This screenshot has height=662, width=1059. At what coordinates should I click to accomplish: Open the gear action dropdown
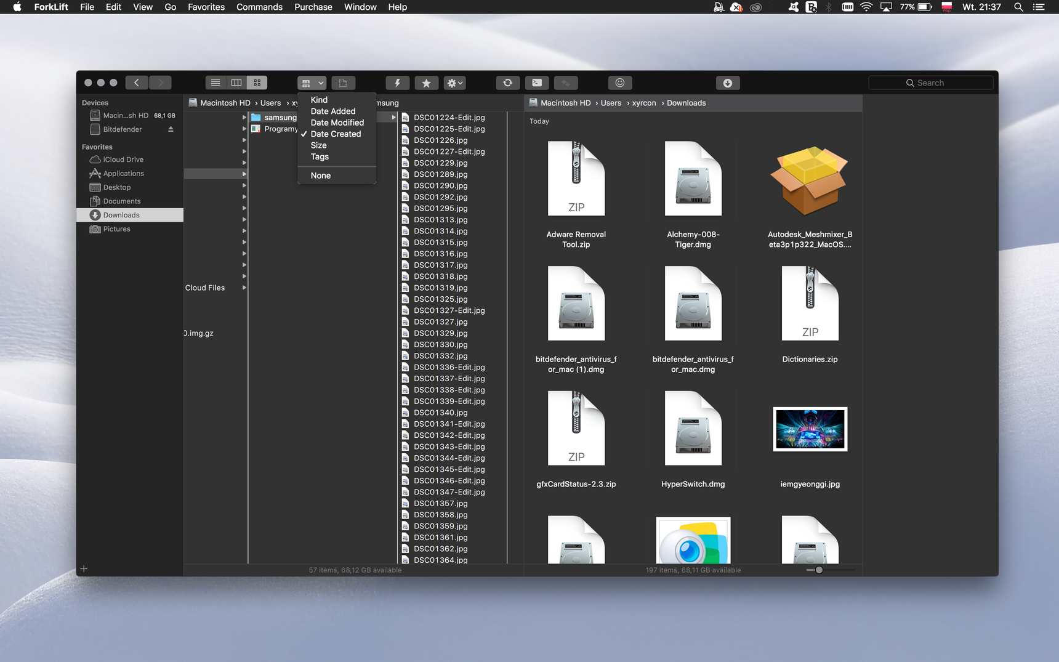(x=455, y=83)
